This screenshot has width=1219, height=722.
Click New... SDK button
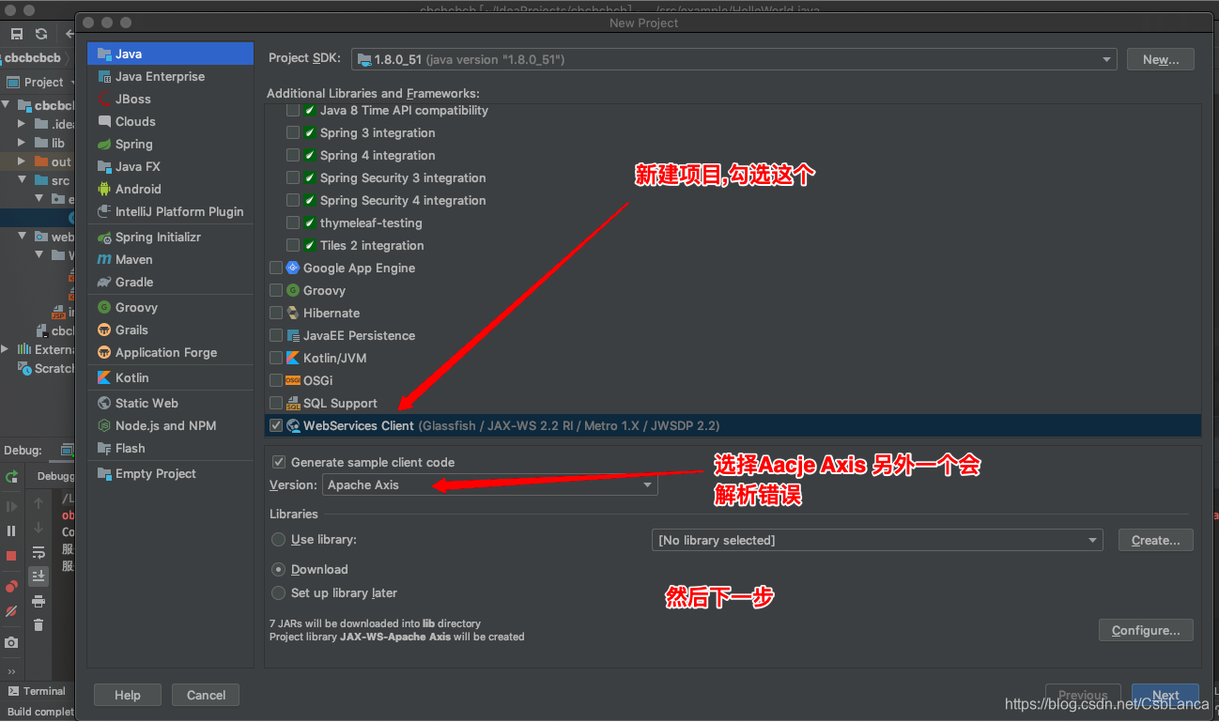click(x=1161, y=59)
